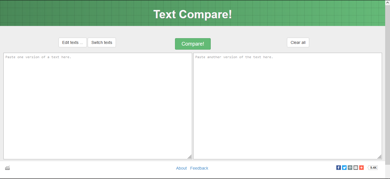
Task: Click the 9.4K share counter bubble
Action: click(373, 168)
